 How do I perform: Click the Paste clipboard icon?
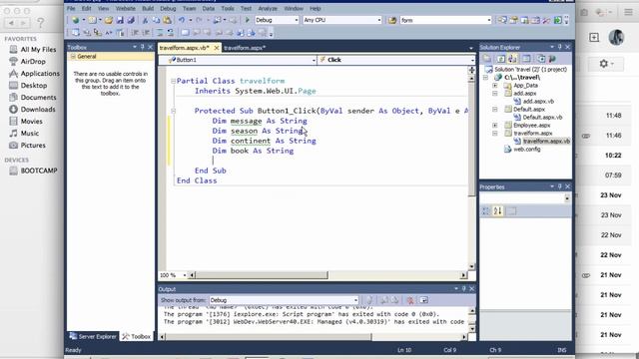point(167,20)
